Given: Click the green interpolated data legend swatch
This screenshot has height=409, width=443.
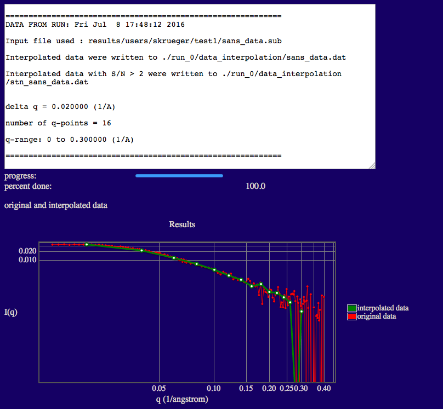Looking at the screenshot, I should 352,308.
